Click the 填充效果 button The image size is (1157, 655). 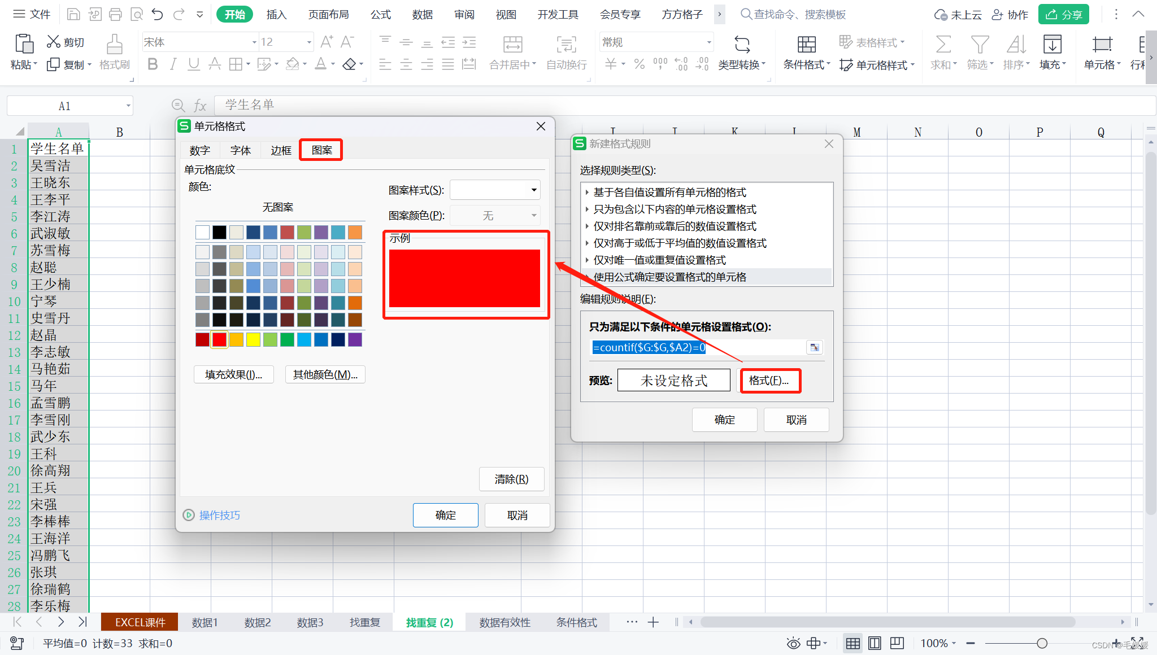233,374
